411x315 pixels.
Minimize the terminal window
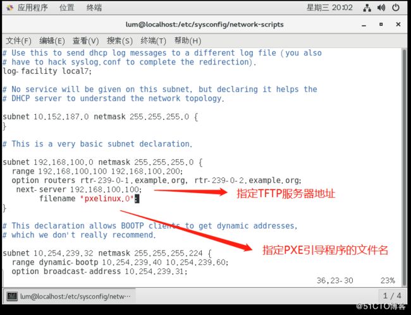coord(364,25)
